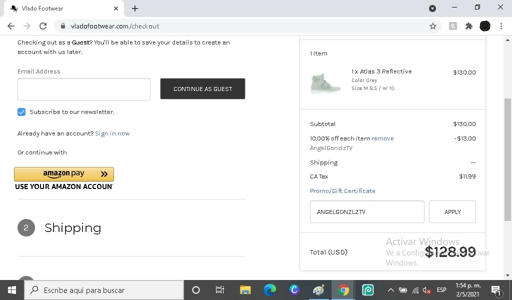Image resolution: width=512 pixels, height=300 pixels.
Task: View site security lock info
Action: click(63, 26)
